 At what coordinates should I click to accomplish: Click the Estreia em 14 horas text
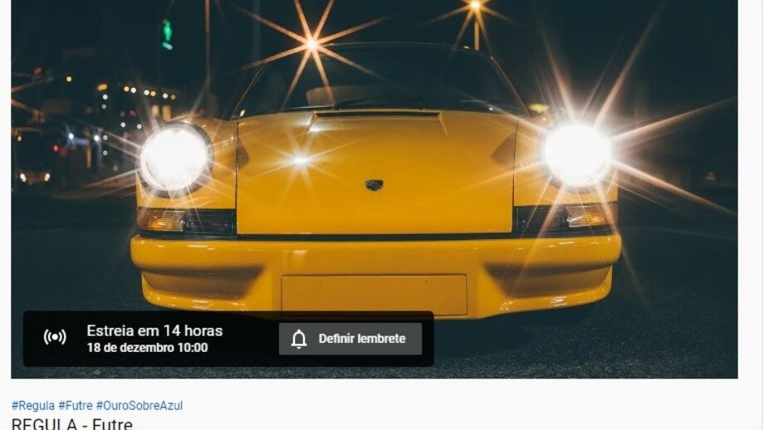pos(154,330)
